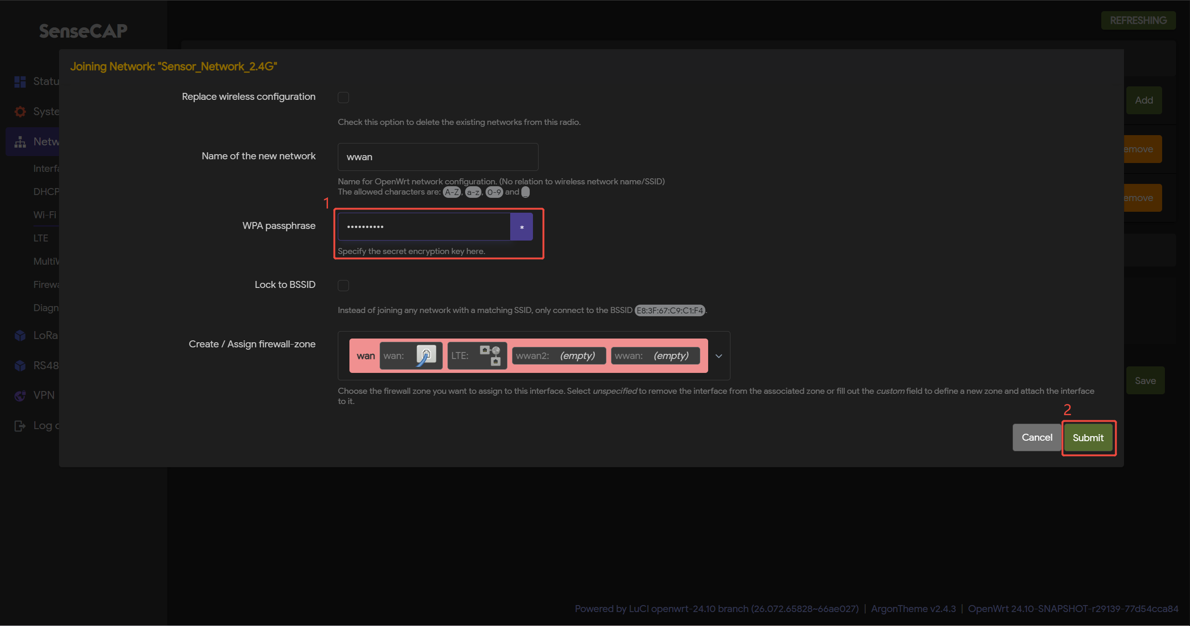1190x626 pixels.
Task: Click the System gear icon in sidebar
Action: [x=20, y=111]
